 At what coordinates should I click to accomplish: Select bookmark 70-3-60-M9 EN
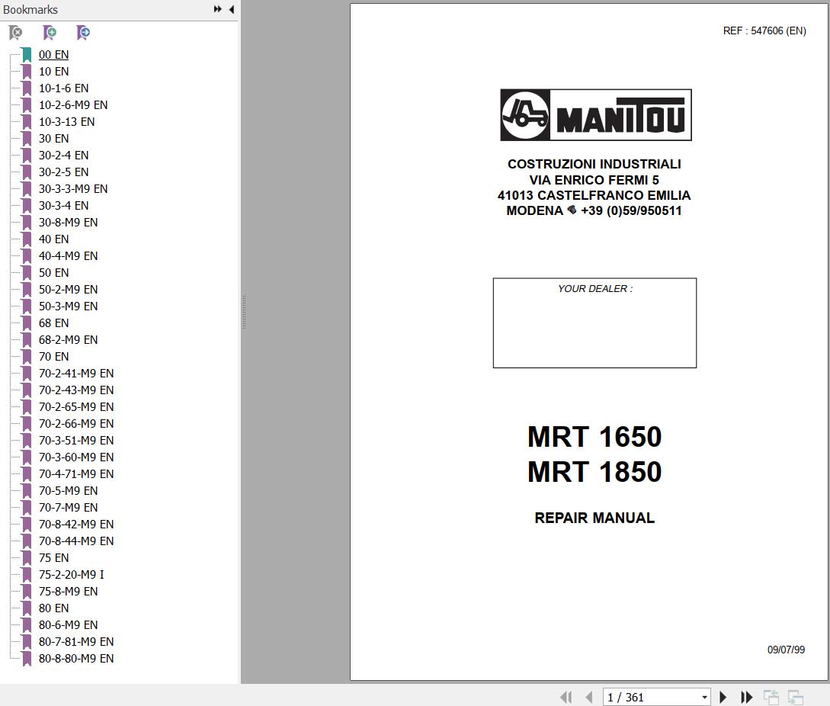(76, 457)
